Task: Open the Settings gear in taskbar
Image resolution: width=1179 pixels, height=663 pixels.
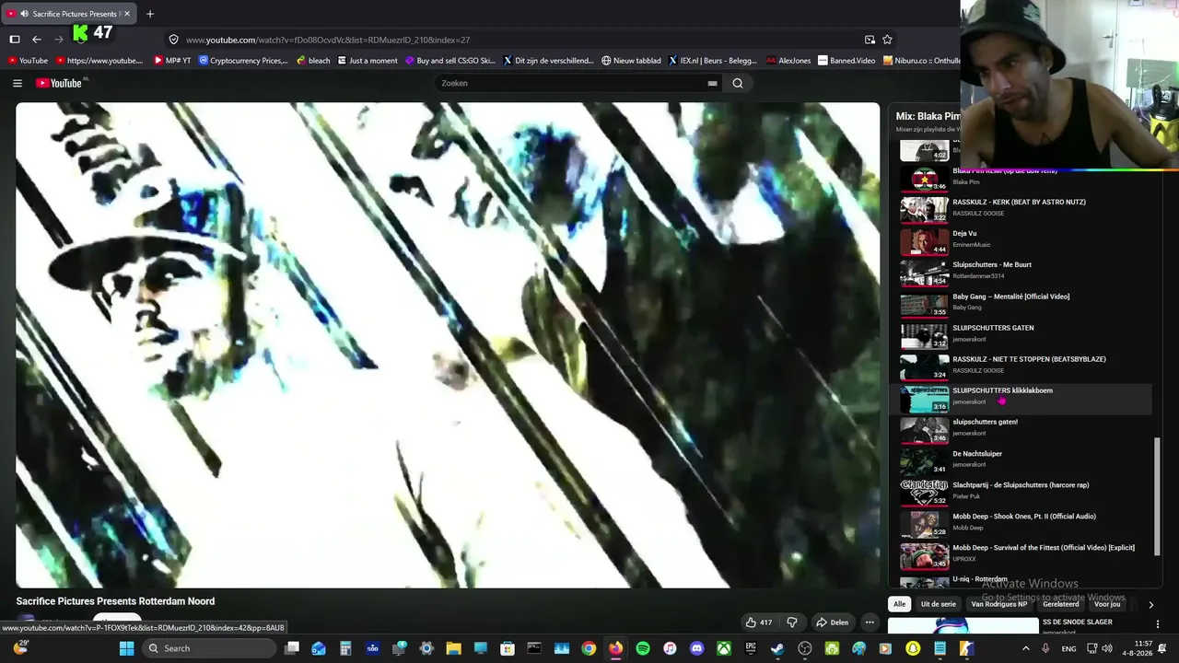Action: coord(426,648)
